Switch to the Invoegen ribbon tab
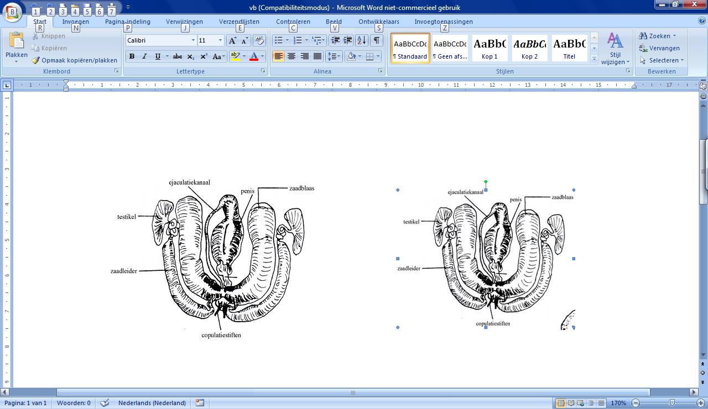 [x=75, y=22]
